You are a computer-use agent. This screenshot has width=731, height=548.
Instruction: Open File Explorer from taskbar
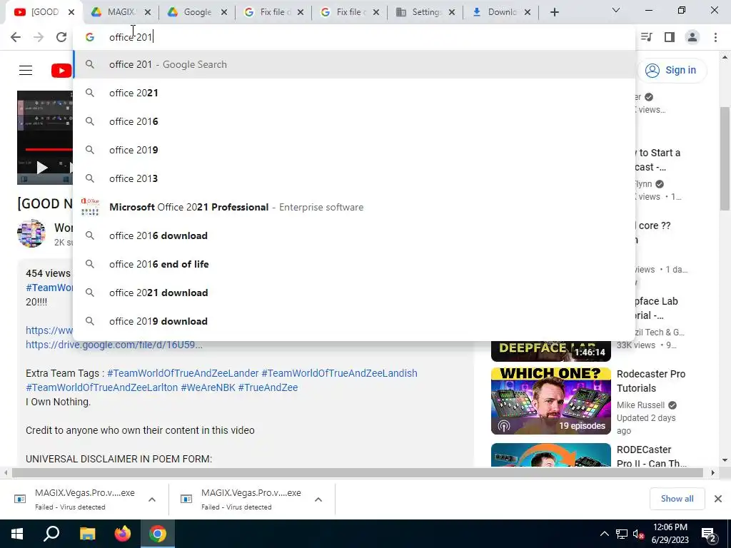coord(87,534)
